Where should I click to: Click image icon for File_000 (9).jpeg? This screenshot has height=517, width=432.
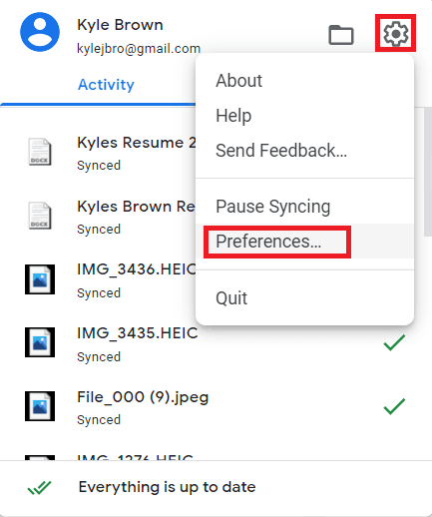[40, 406]
